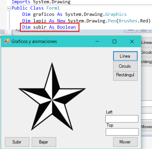Click the 'lapiz' variable name in code
Viewport: 152px width, 149px height.
[x=40, y=21]
